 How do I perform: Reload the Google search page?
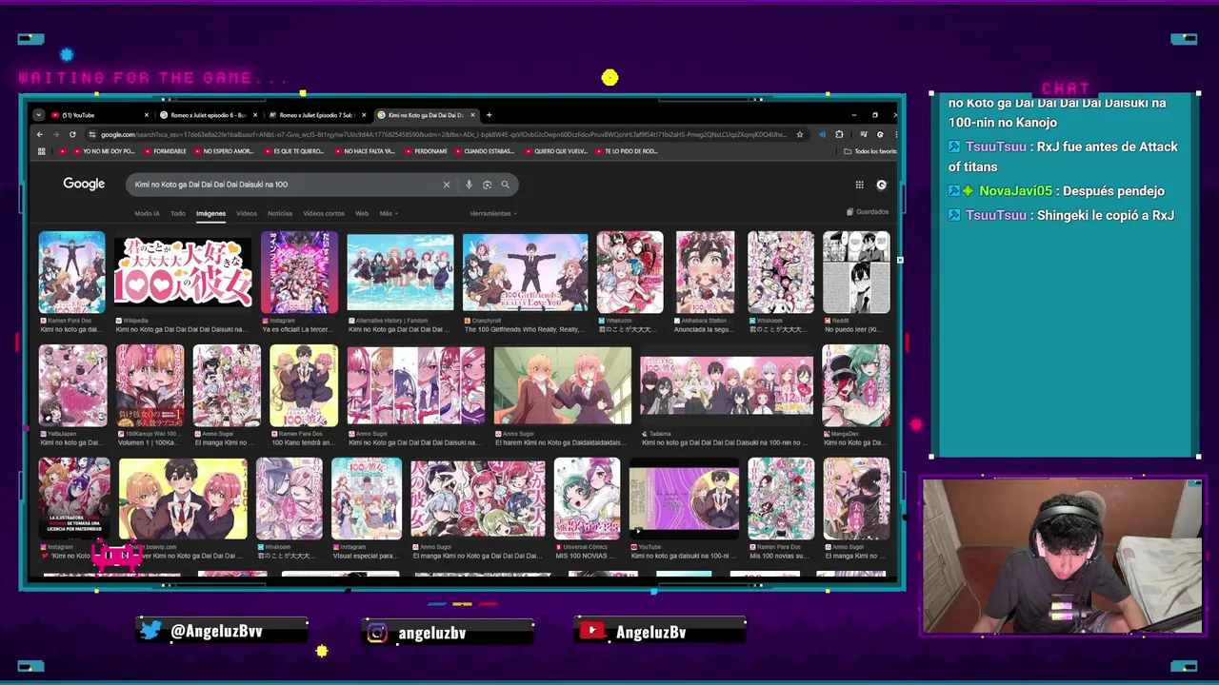pyautogui.click(x=71, y=134)
